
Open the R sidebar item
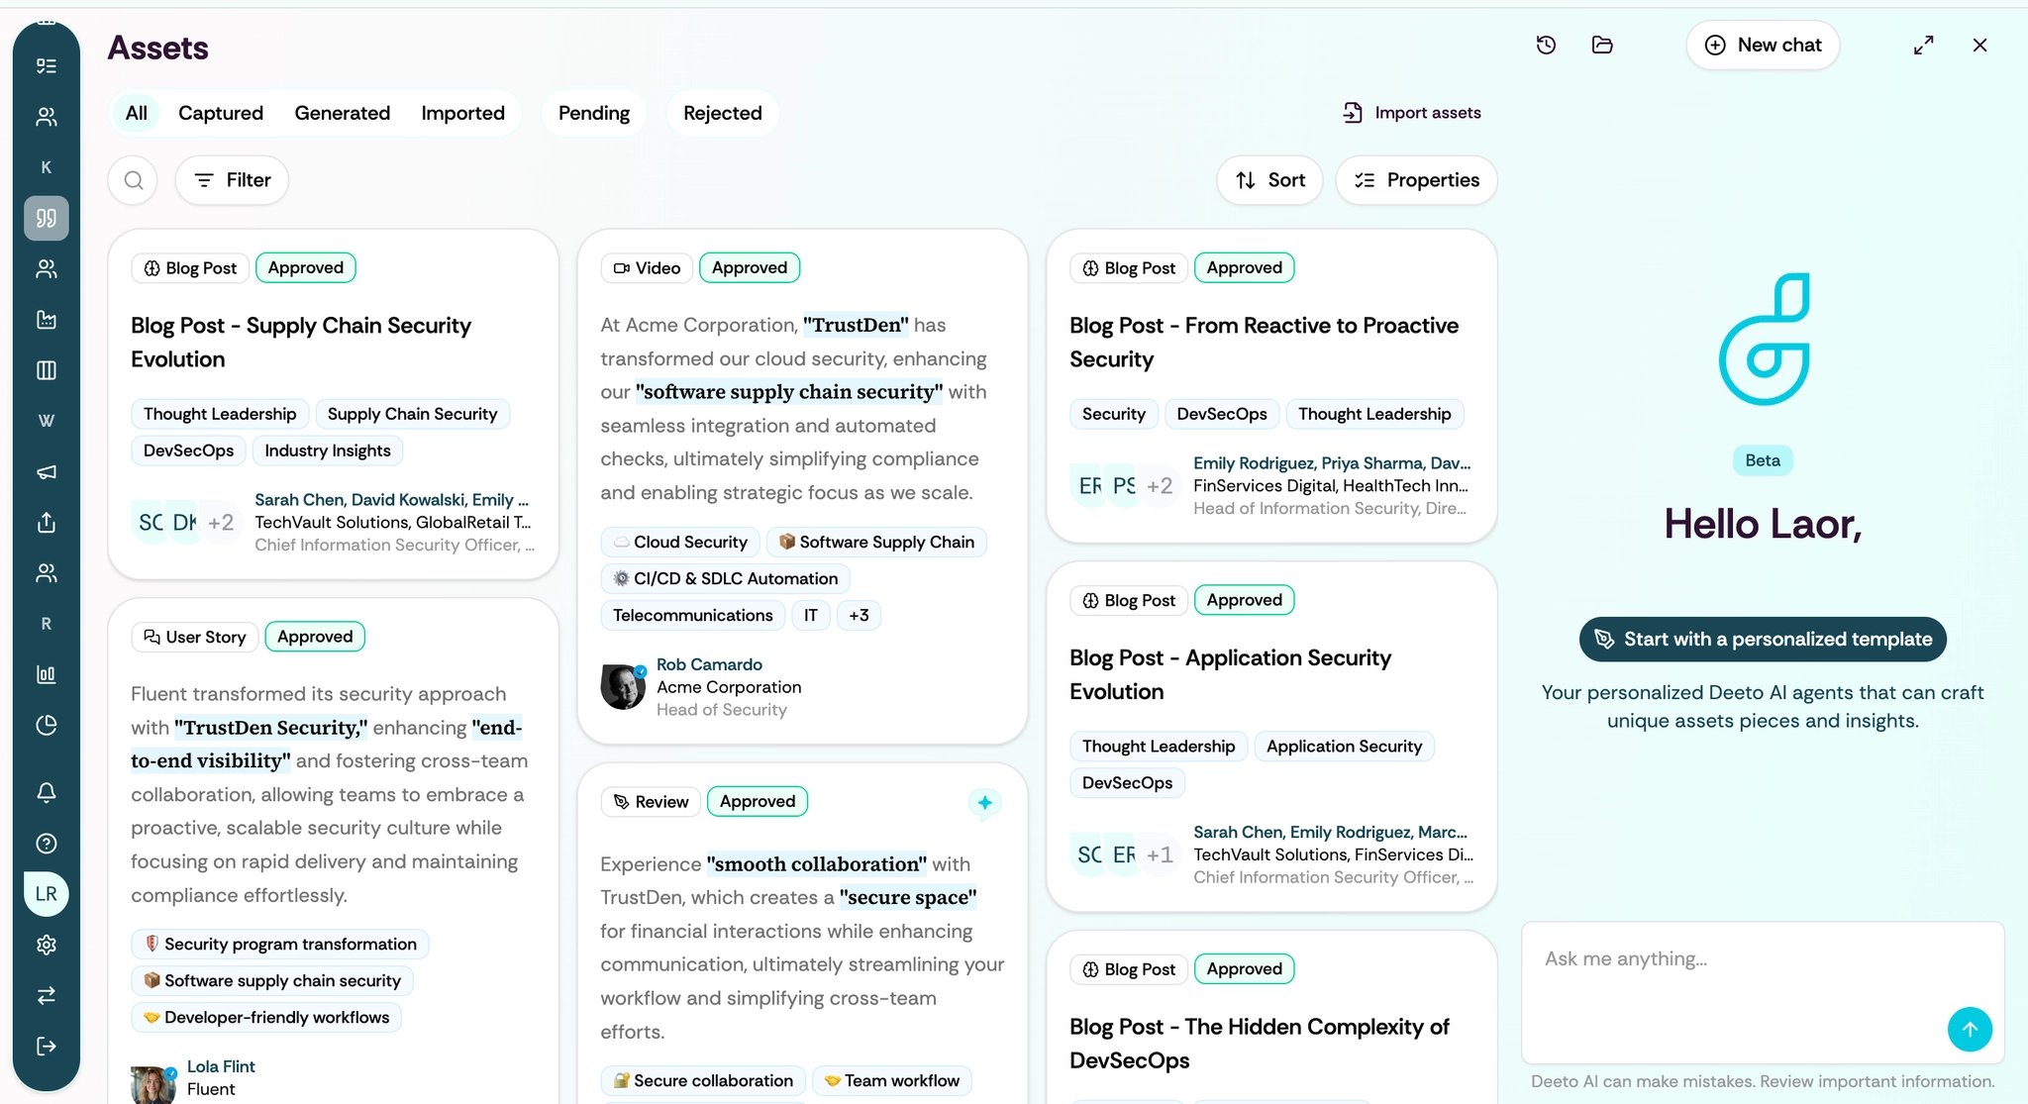47,624
